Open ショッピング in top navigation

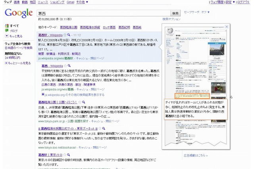pos(57,2)
